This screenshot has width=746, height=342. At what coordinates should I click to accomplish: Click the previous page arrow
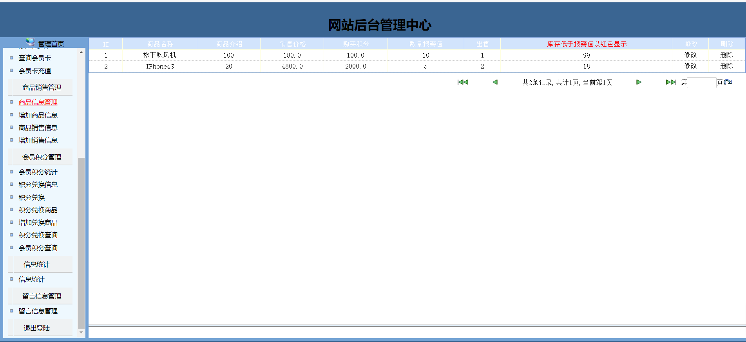pyautogui.click(x=495, y=82)
